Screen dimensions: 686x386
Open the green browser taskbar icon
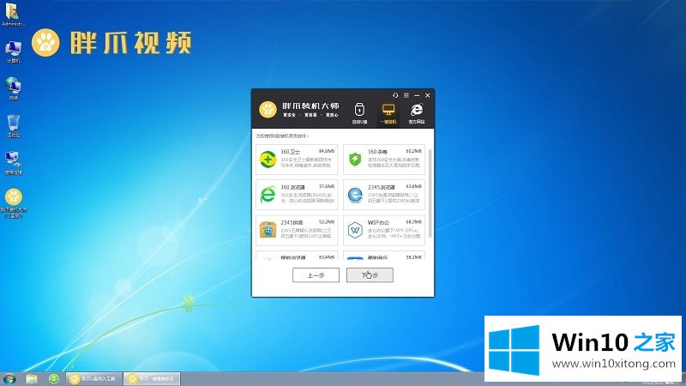pos(54,378)
